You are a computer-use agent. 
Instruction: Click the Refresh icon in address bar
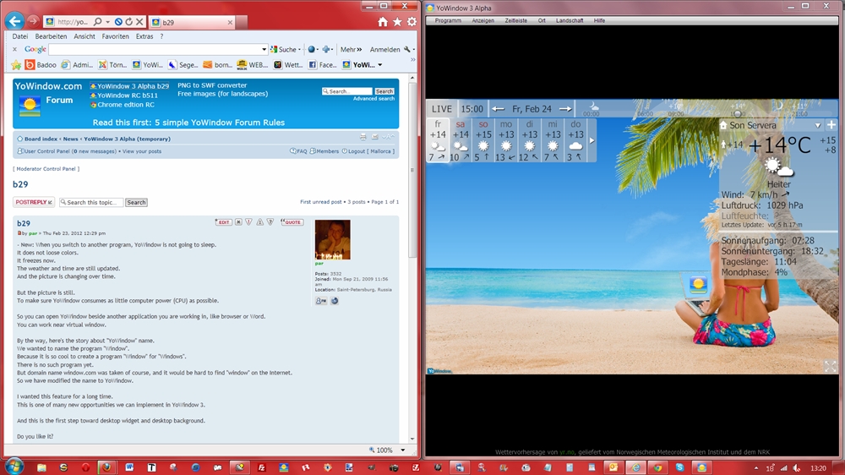128,21
